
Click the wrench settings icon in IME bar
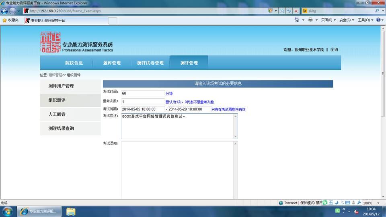click(359, 203)
